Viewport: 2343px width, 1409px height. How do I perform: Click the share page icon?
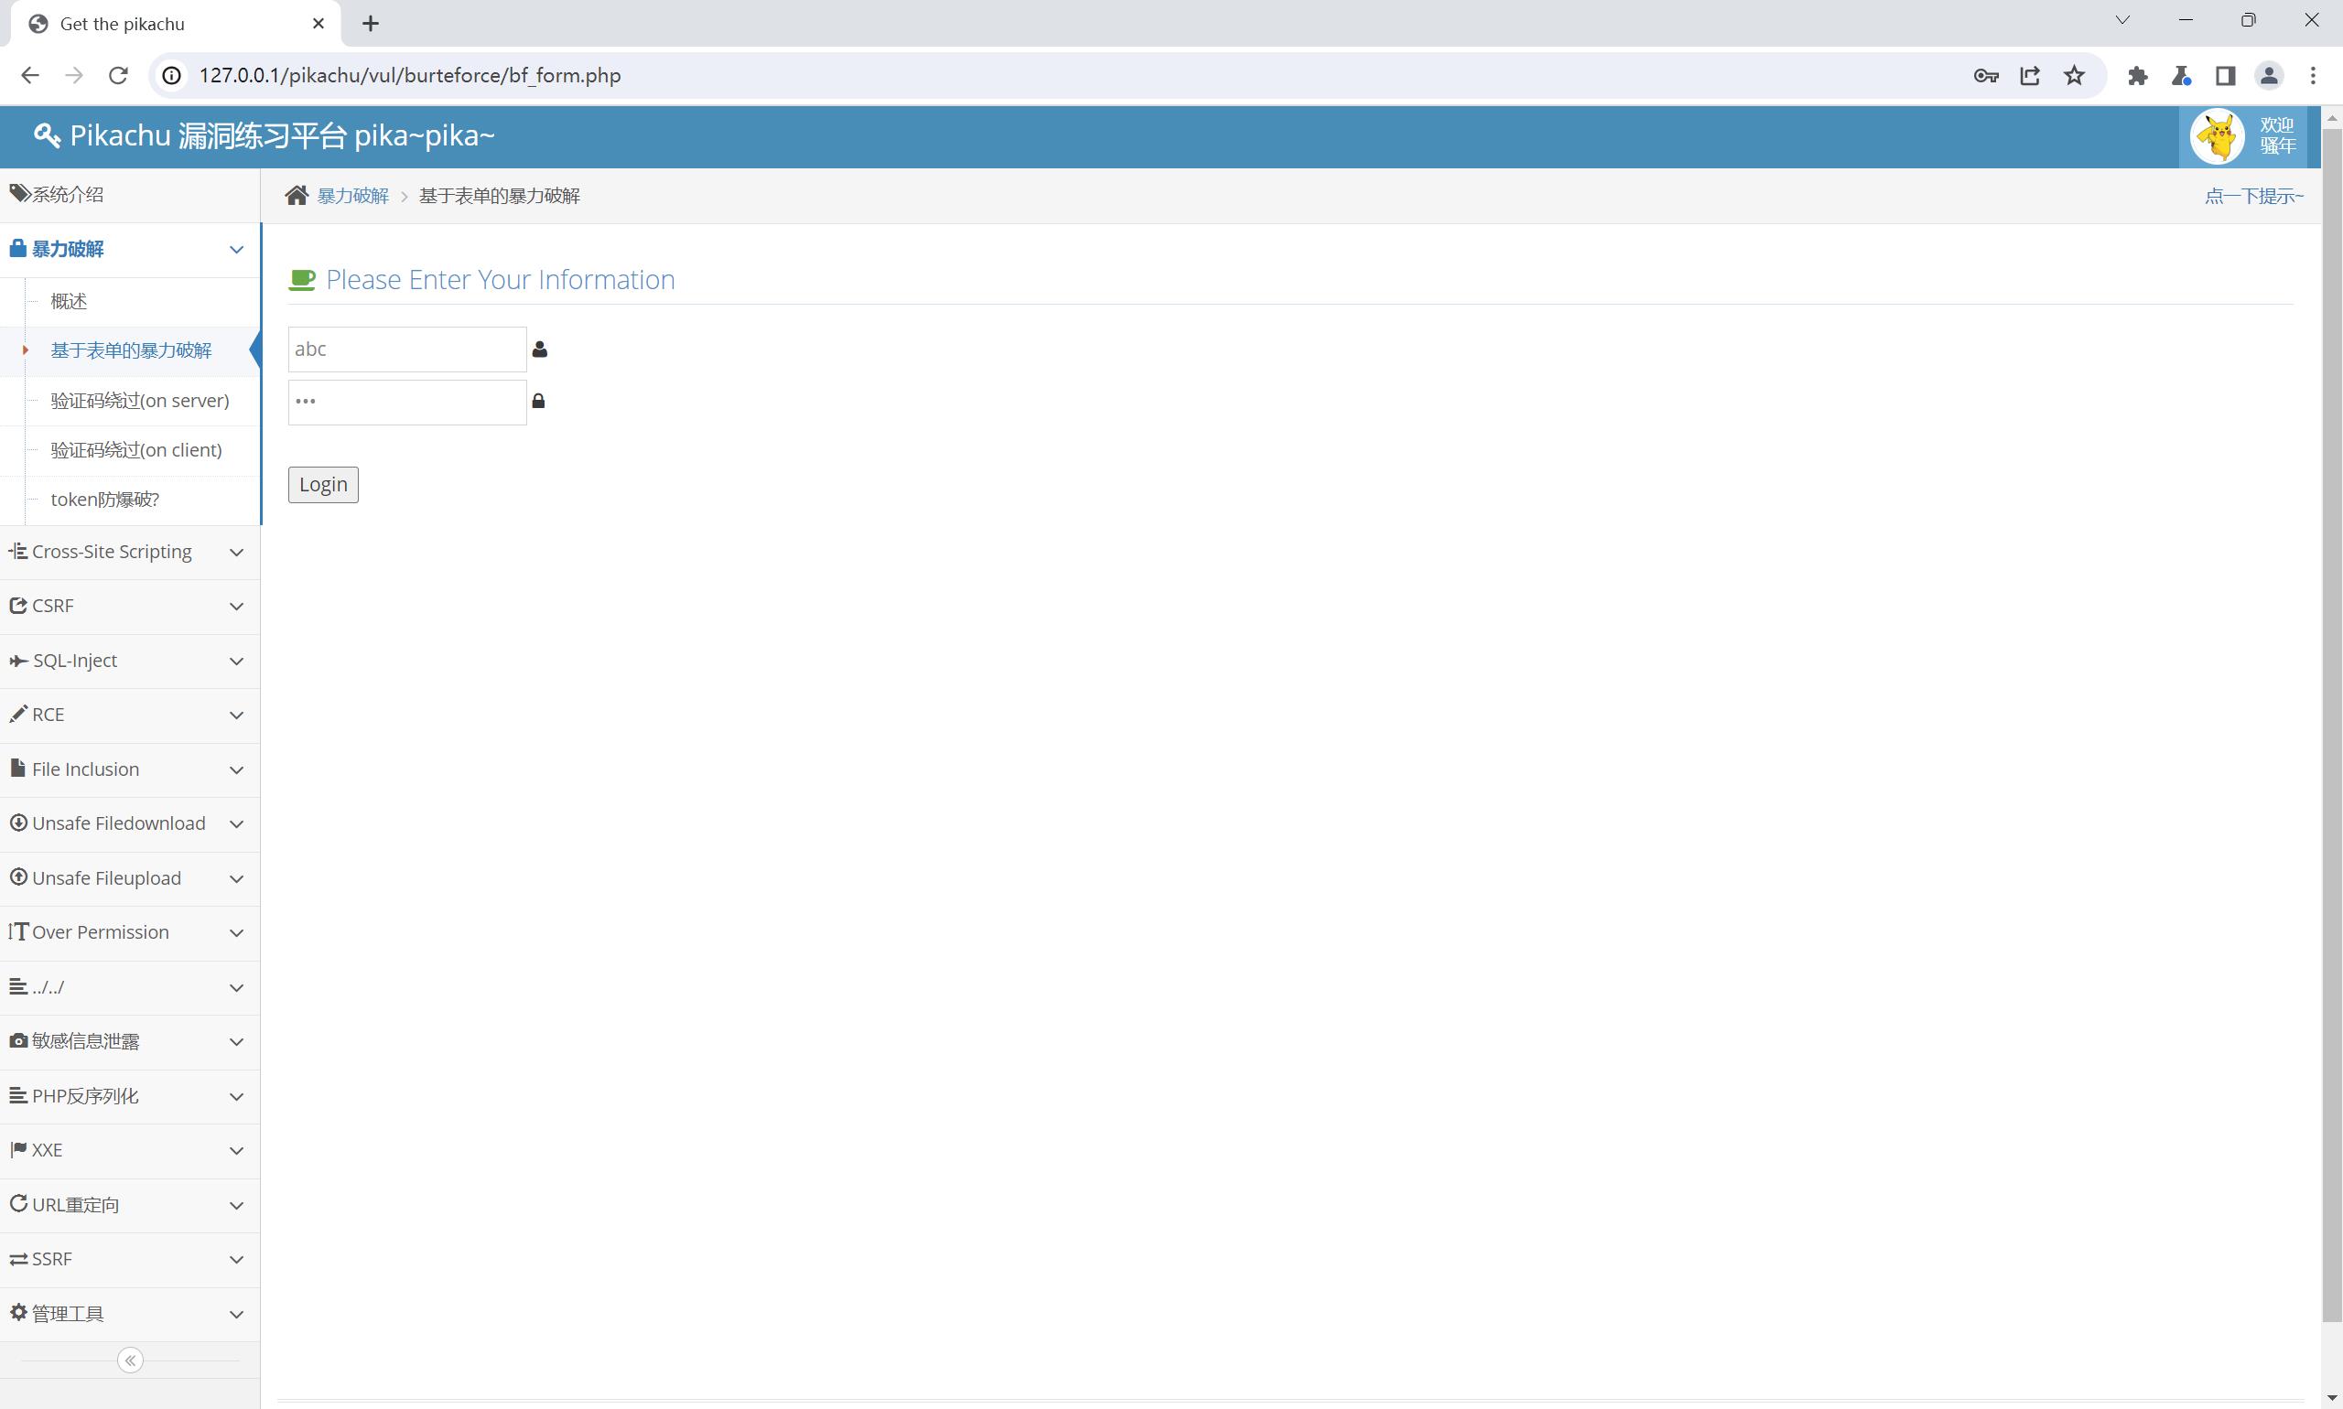2030,75
